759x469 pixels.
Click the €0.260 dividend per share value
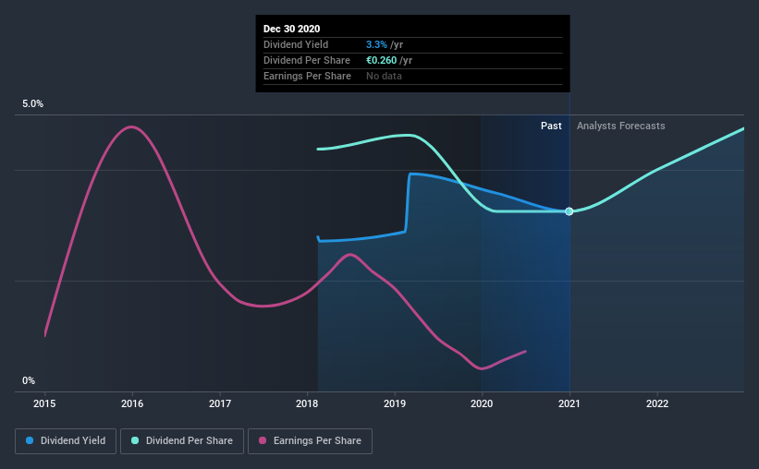point(381,60)
